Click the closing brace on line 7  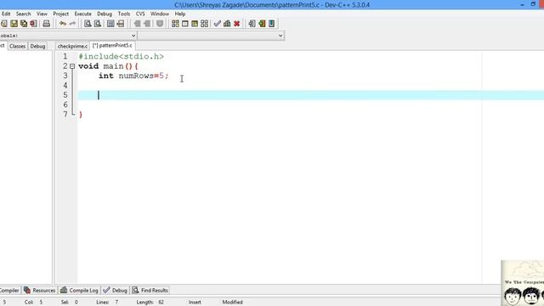pos(81,115)
